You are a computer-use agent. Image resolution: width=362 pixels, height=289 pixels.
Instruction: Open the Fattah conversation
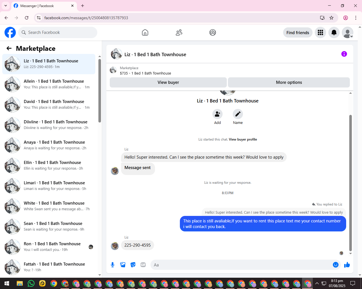pyautogui.click(x=49, y=267)
